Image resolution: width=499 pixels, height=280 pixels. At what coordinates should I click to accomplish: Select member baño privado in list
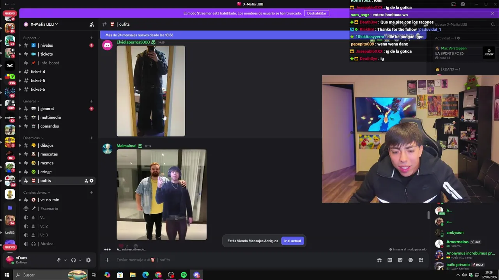pyautogui.click(x=465, y=266)
